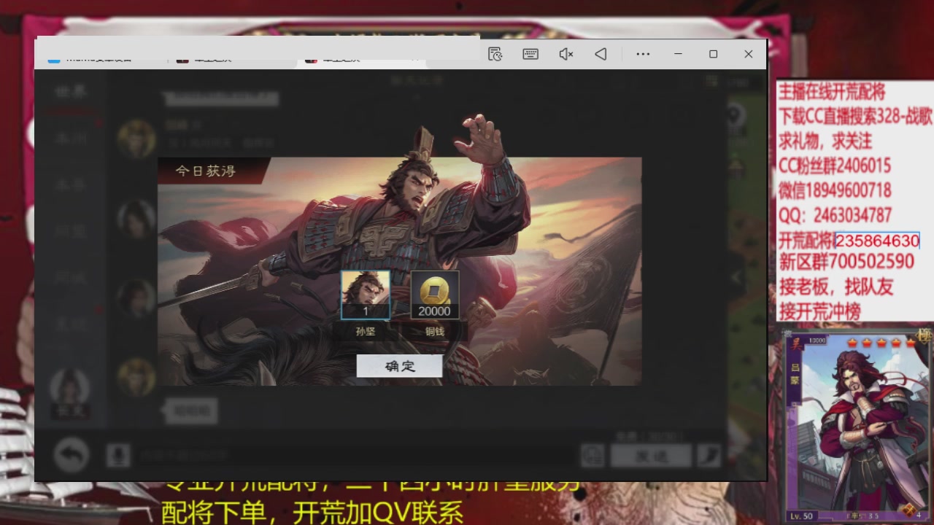
Task: Open the 世界 chat channel tab
Action: click(71, 91)
